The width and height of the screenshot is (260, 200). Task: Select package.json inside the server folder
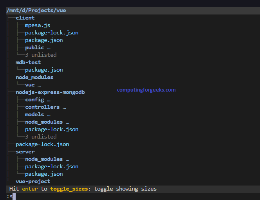[44, 174]
